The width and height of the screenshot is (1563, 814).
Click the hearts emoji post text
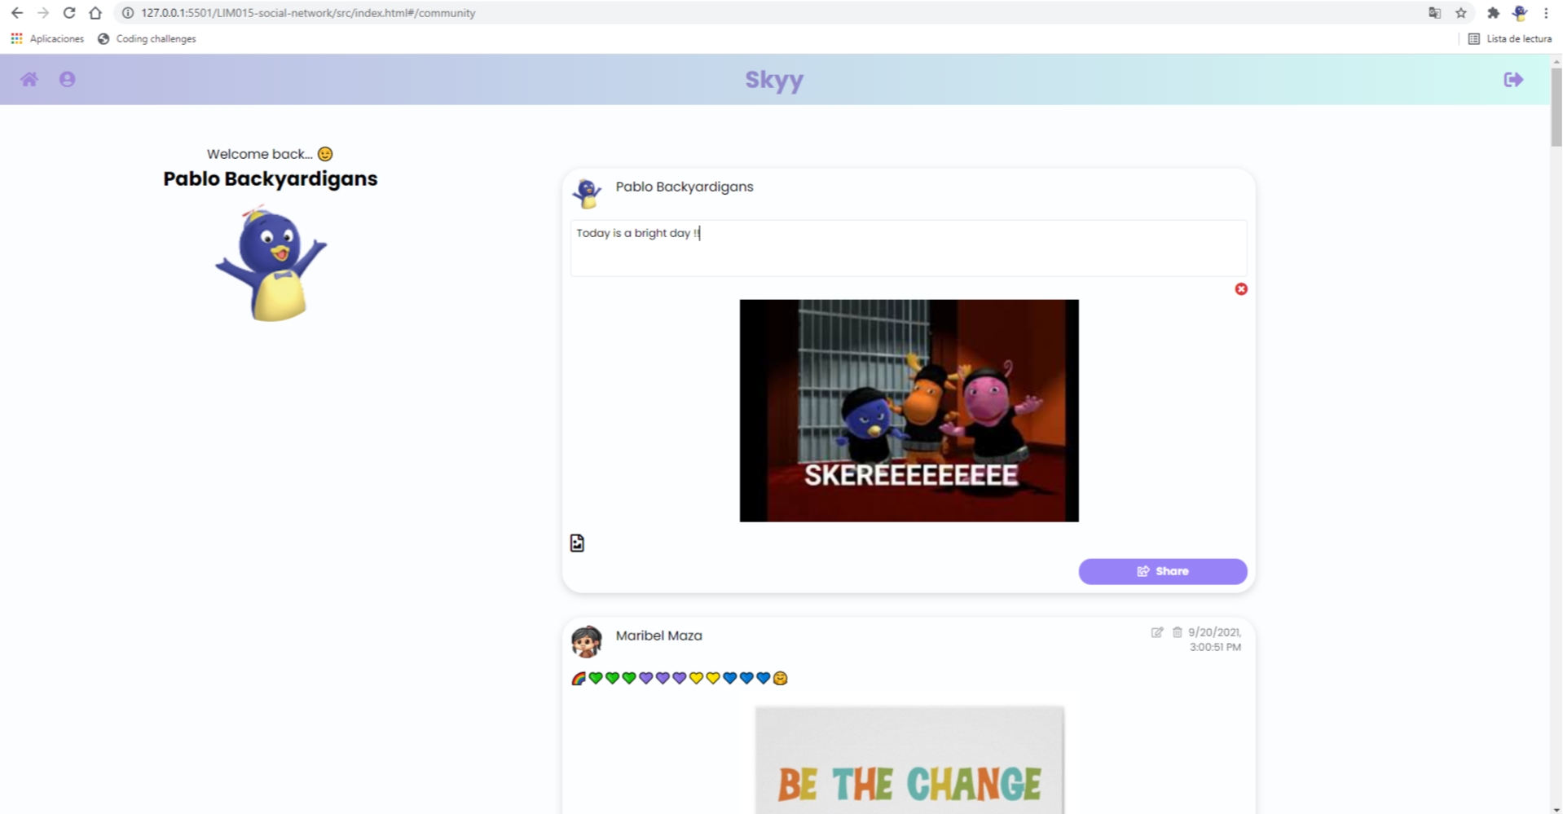click(x=680, y=678)
